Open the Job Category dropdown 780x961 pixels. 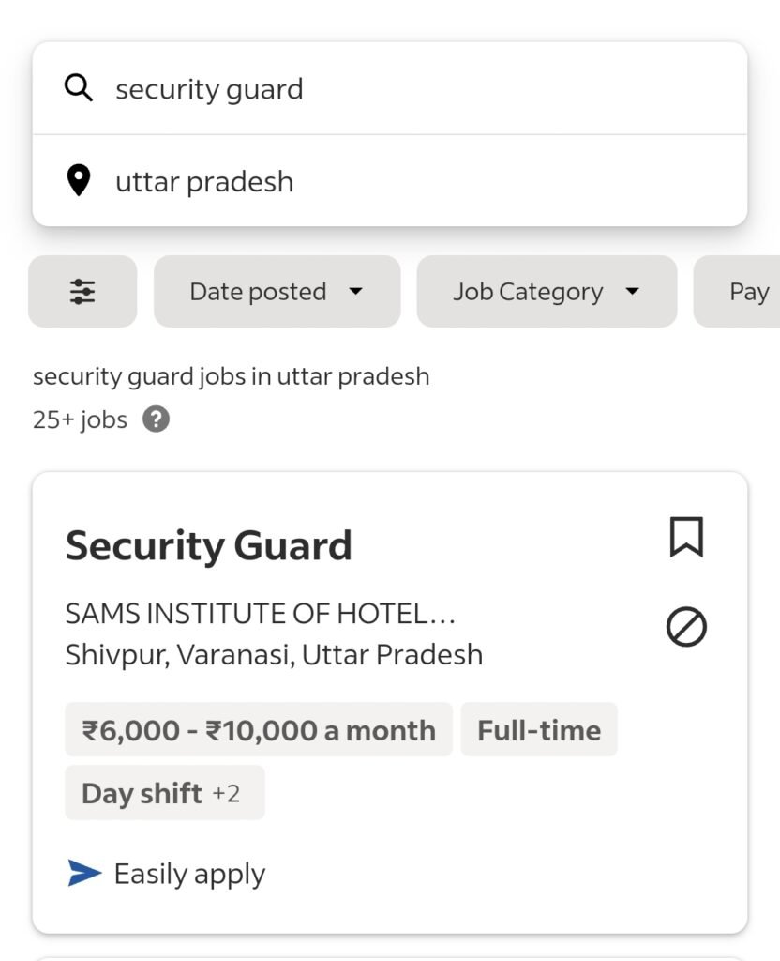(x=546, y=292)
